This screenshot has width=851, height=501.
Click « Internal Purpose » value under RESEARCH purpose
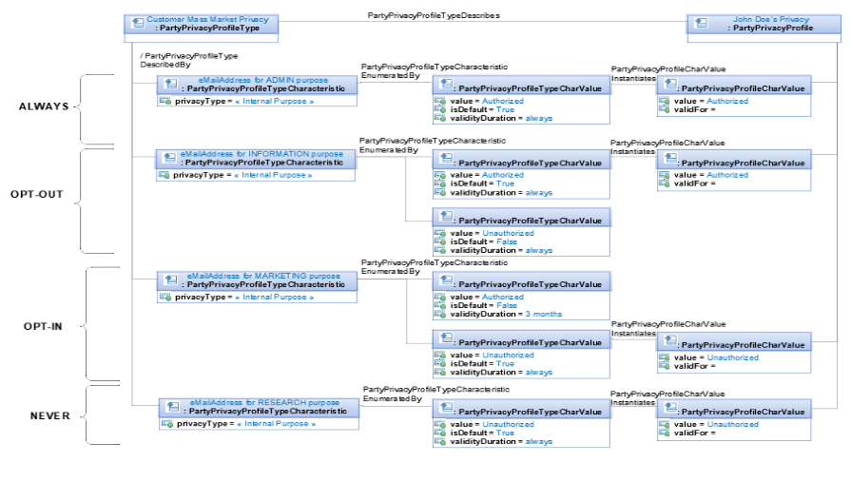(277, 423)
